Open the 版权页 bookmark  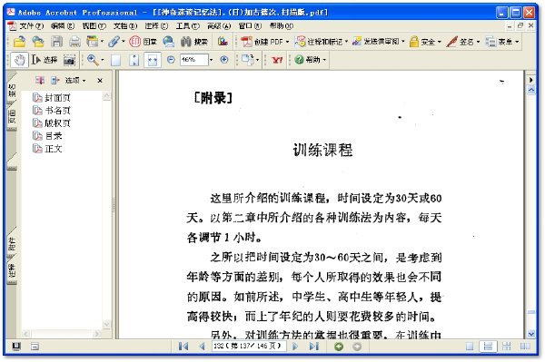pos(52,123)
